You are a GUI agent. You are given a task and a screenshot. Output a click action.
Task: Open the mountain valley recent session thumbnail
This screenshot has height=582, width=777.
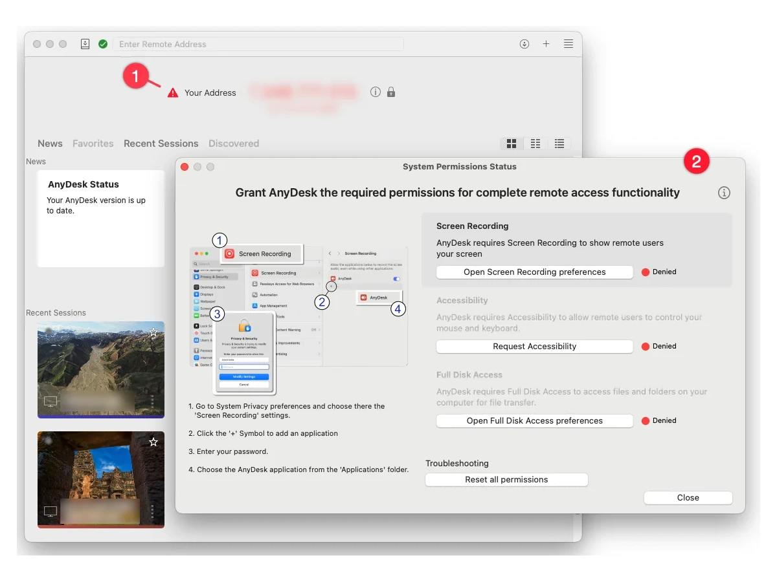101,369
